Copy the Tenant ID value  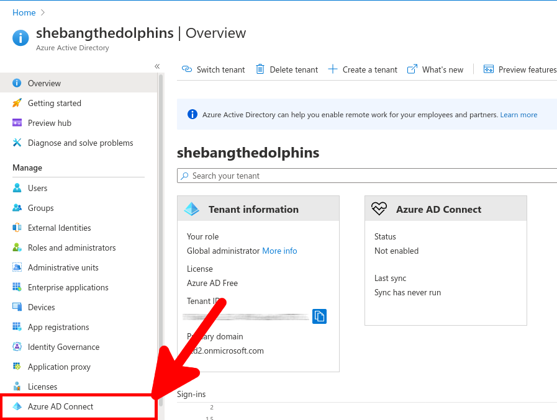(319, 316)
